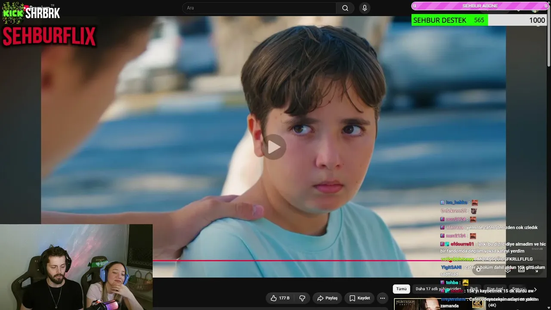The image size is (551, 310).
Task: Enter fullscreen from the player controls
Action: coord(536,270)
